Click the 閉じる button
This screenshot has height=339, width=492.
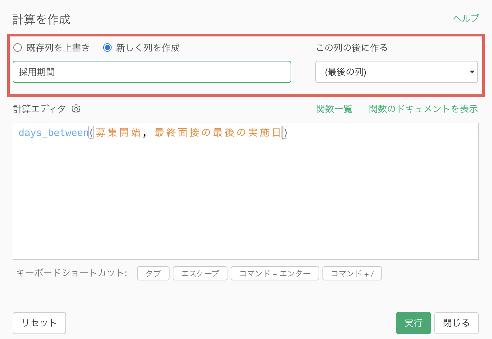pos(457,323)
